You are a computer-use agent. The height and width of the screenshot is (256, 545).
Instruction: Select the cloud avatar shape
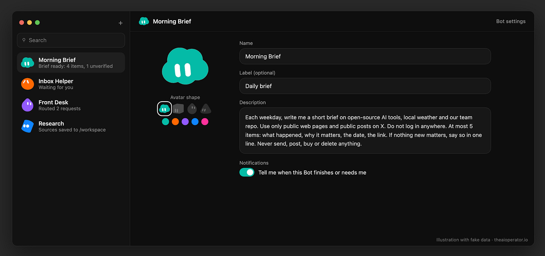click(164, 109)
